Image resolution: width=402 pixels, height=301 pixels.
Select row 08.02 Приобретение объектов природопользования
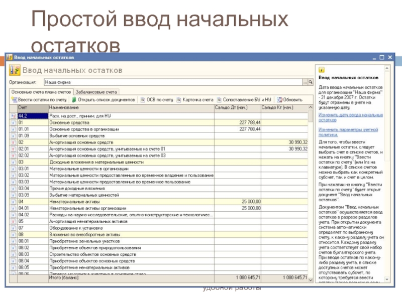(159, 248)
